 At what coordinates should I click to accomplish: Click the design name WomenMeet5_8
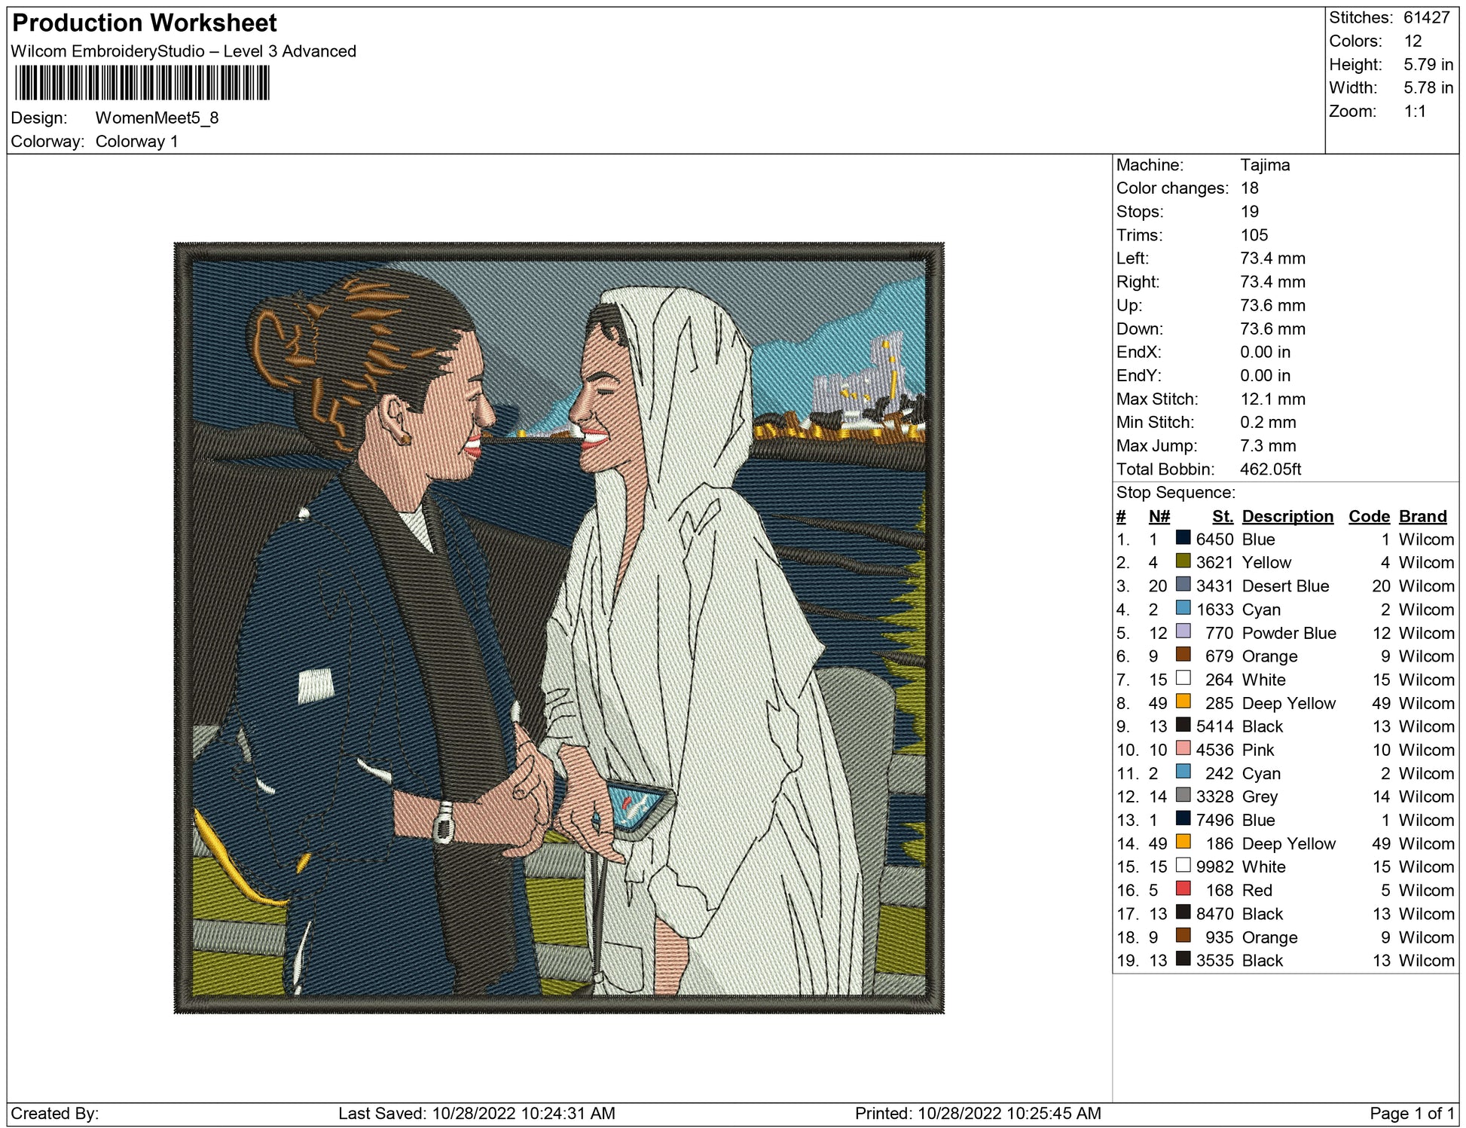pos(157,118)
